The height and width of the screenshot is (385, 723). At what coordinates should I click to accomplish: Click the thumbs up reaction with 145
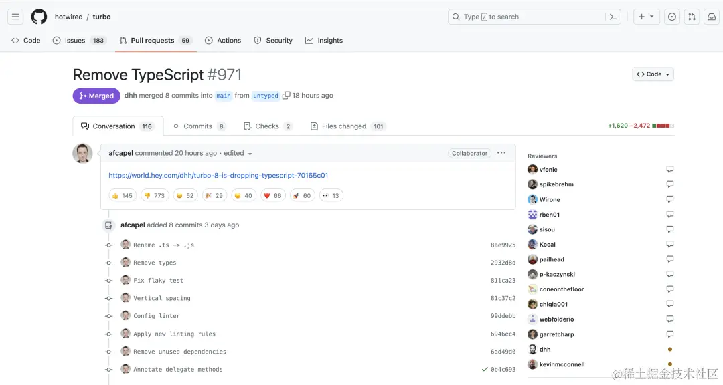(123, 195)
